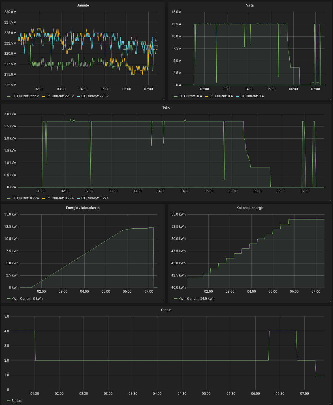Click the Energia / latauskerta panel title
This screenshot has width=333, height=405.
click(x=83, y=208)
